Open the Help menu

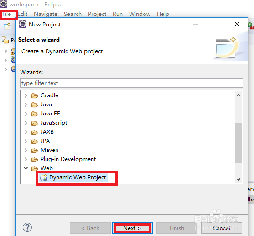tap(163, 14)
